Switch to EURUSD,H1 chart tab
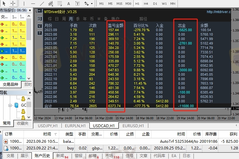 pos(133,126)
